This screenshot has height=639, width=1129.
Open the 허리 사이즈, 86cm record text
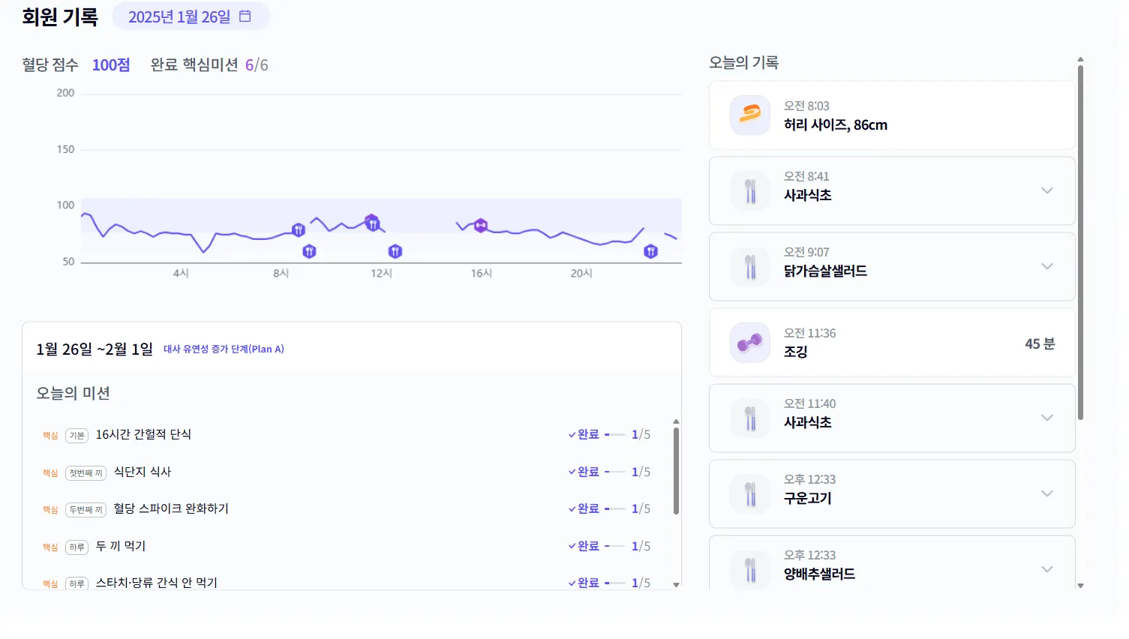coord(836,124)
